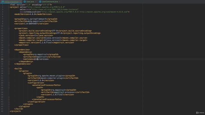Collapse the opening configuration tag fold marker

9,83
